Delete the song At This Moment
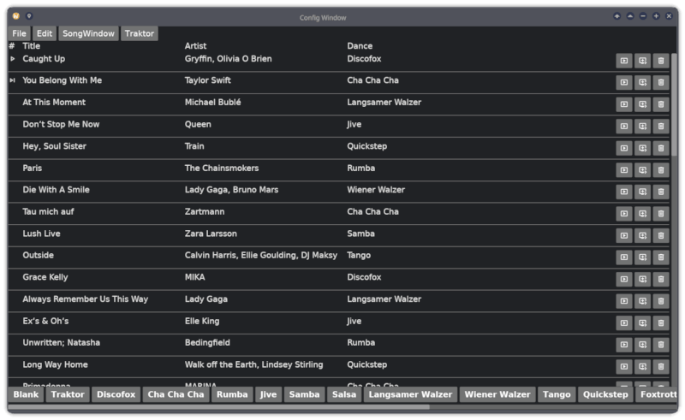685x420 pixels. click(x=660, y=104)
